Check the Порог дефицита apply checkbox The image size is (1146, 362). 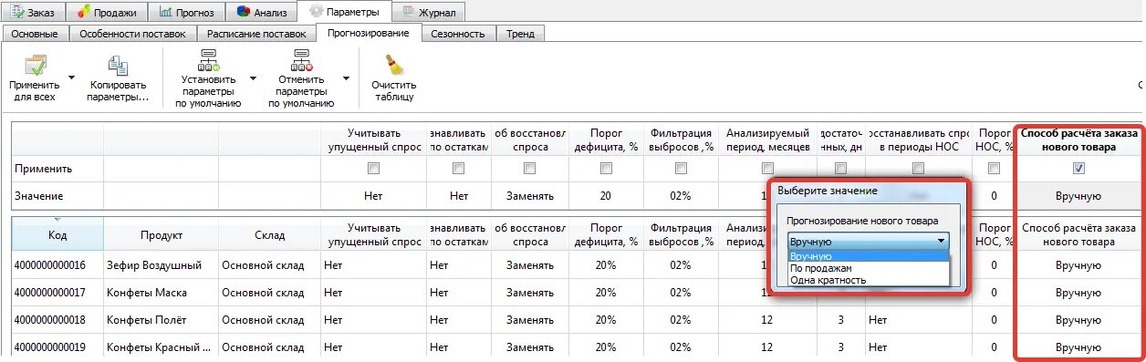606,169
